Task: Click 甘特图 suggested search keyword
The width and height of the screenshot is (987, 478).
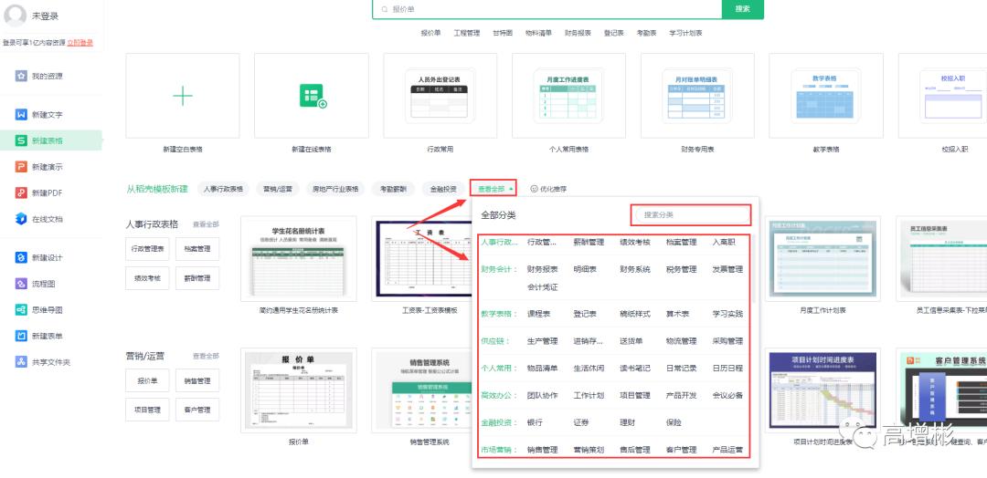Action: 503,33
